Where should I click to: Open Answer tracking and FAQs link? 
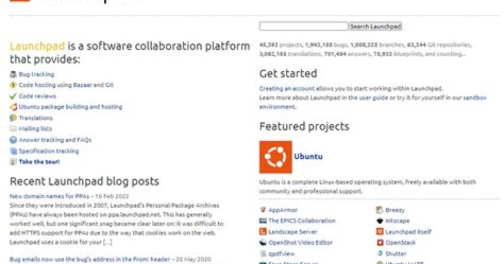pos(55,140)
